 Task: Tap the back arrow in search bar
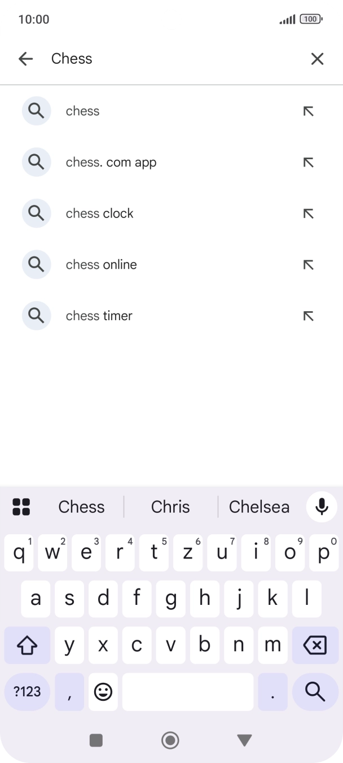25,59
